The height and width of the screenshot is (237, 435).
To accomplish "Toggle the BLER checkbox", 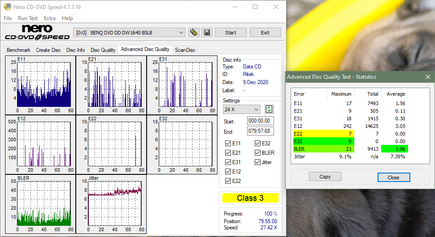I will [x=257, y=152].
